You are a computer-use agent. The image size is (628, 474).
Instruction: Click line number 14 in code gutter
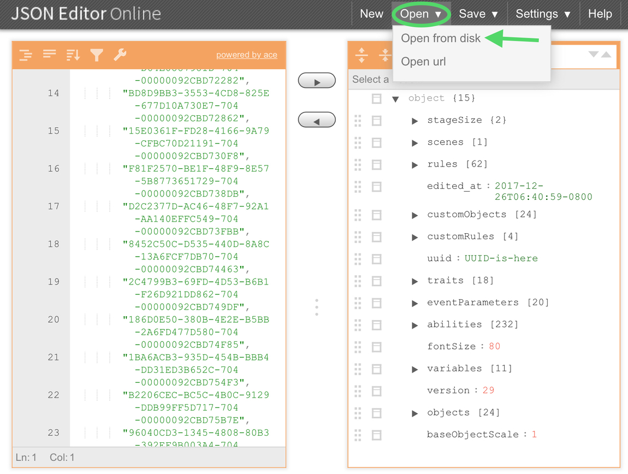(x=54, y=93)
